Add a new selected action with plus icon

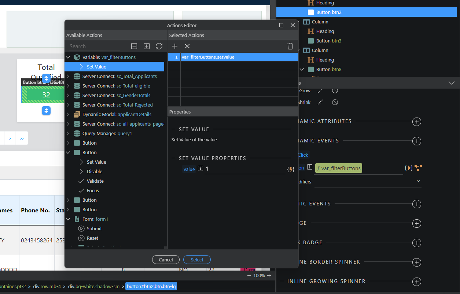pyautogui.click(x=175, y=46)
